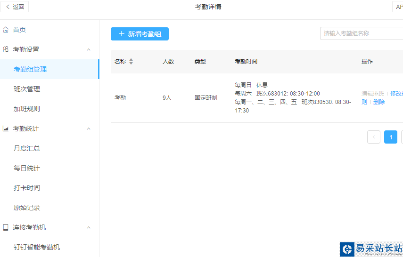The height and width of the screenshot is (257, 403).
Task: Click the 连接考勤机 device icon
Action: click(6, 227)
